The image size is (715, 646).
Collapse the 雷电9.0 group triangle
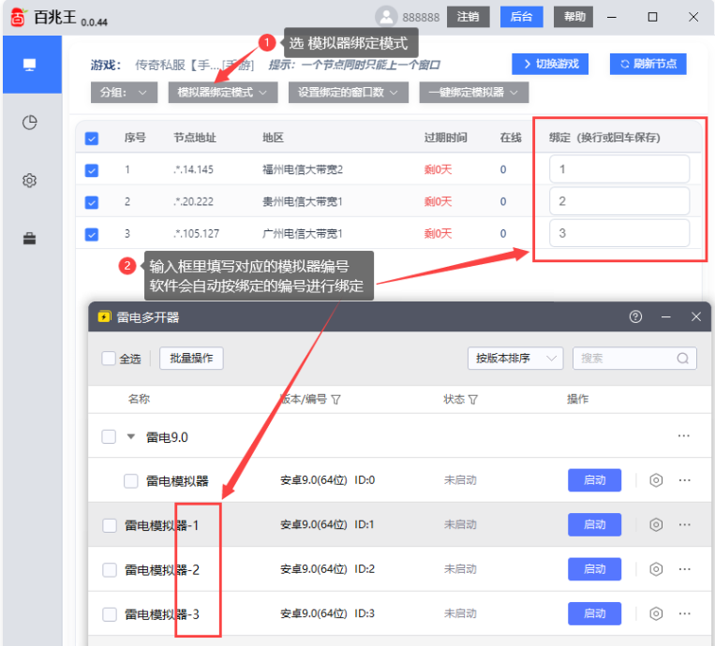(x=131, y=437)
